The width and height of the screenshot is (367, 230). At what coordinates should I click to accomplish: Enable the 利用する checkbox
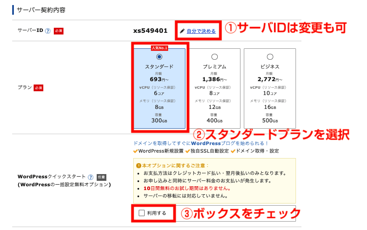coord(142,213)
